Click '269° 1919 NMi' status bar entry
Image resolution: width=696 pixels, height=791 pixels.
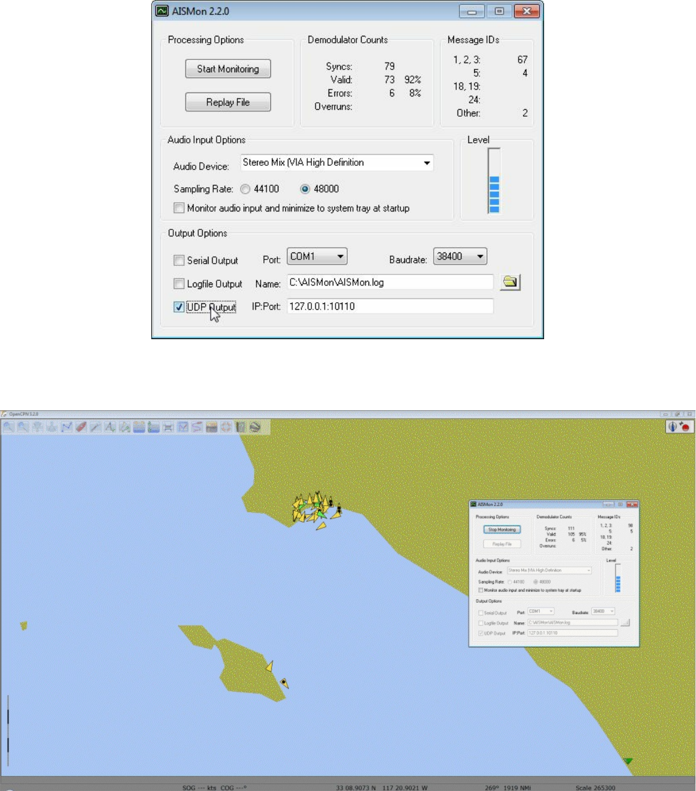508,788
